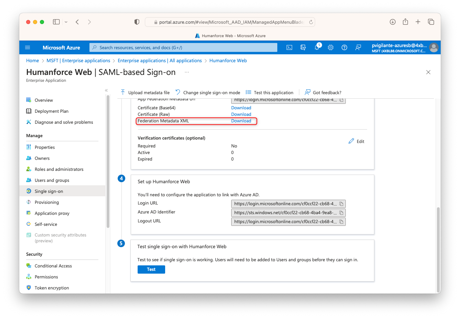Image resolution: width=460 pixels, height=319 pixels.
Task: Copy the Azure AD Identifier value
Action: point(341,213)
